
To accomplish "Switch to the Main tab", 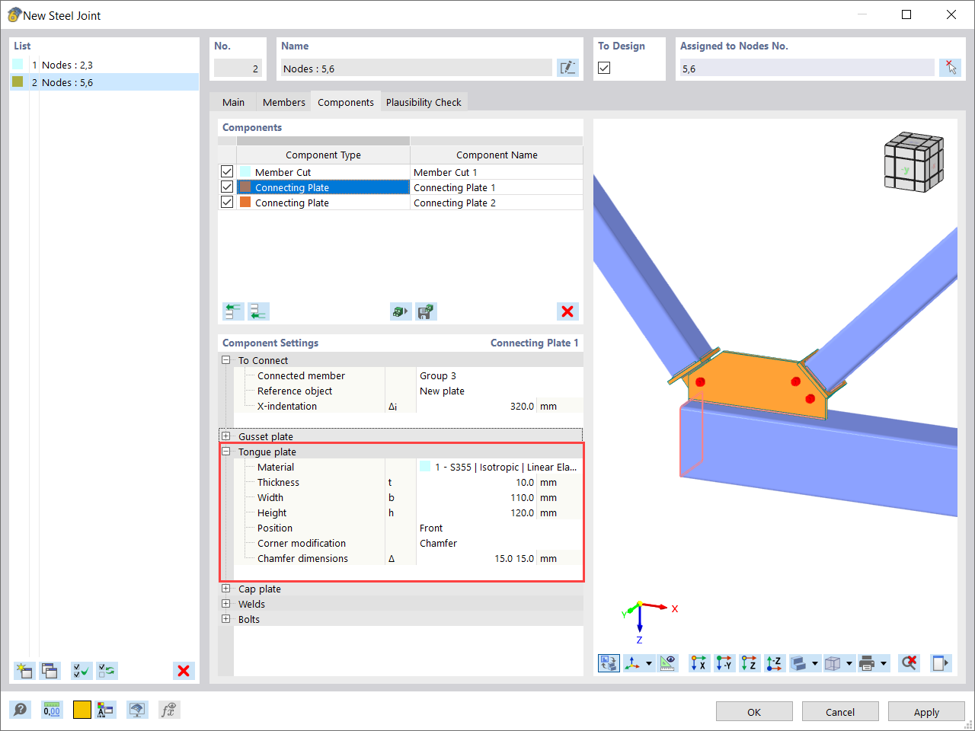I will 233,102.
